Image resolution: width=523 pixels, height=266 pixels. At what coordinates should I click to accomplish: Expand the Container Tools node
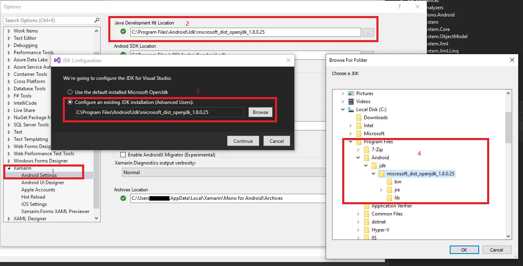(9, 74)
